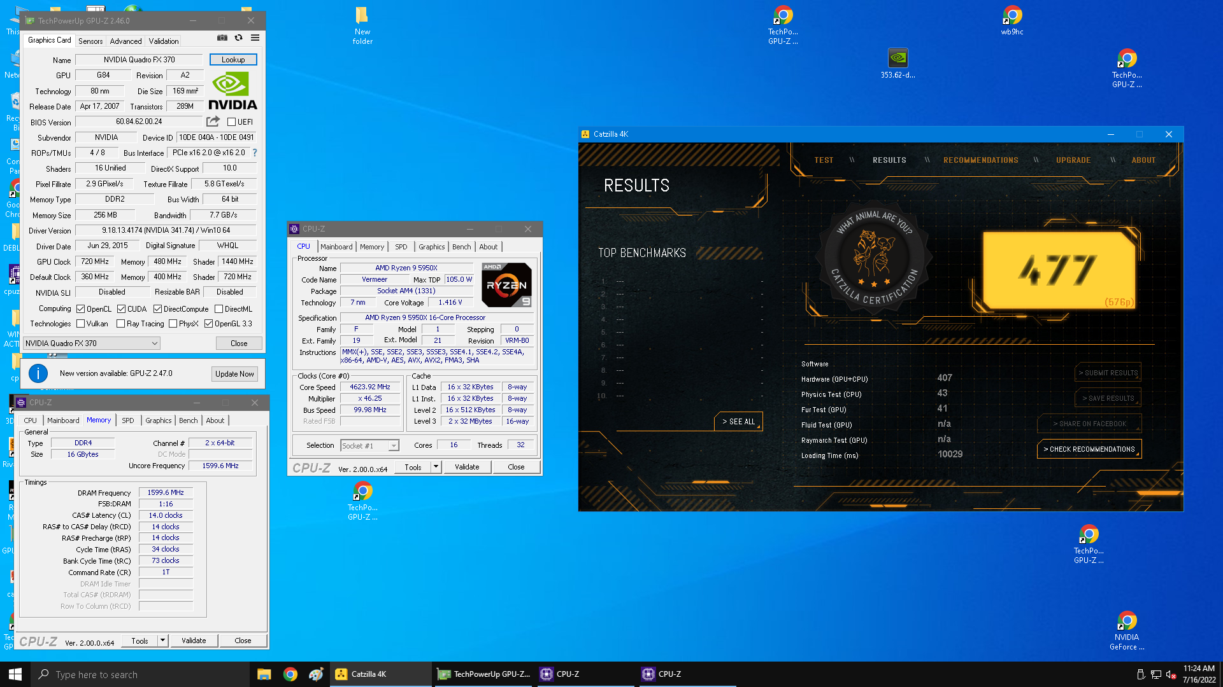Open the TechPowerUp GPU-Z shortcut next to wb9hc
This screenshot has width=1223, height=687.
[x=1127, y=69]
